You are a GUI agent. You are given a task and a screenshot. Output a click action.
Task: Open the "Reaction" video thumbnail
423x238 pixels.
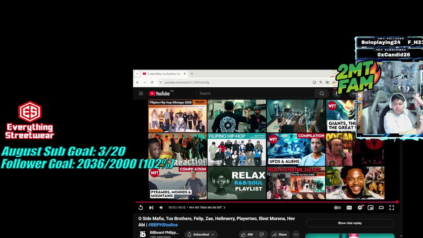pos(177,149)
